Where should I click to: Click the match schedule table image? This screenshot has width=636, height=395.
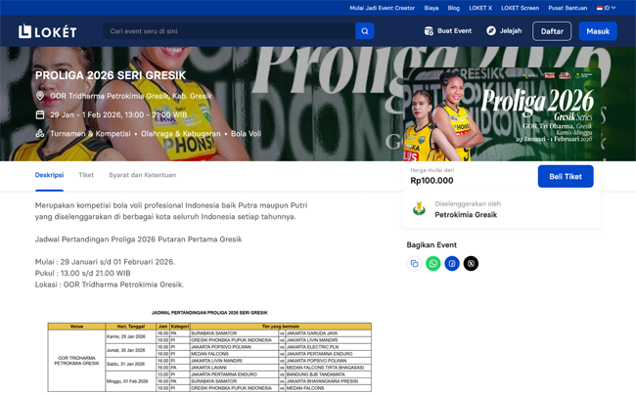(x=209, y=350)
